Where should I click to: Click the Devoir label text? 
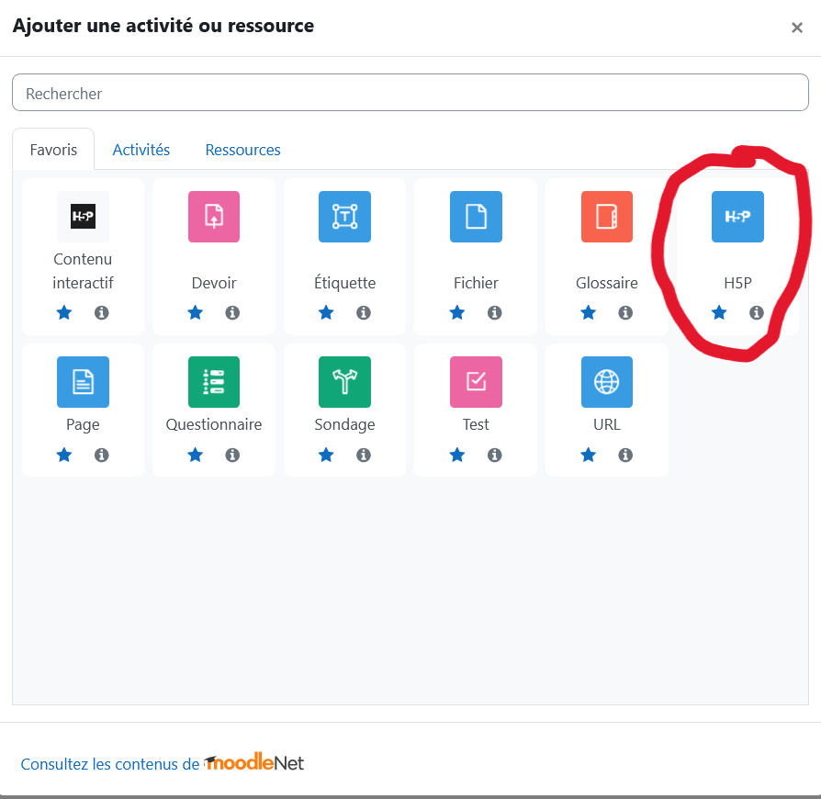click(214, 283)
